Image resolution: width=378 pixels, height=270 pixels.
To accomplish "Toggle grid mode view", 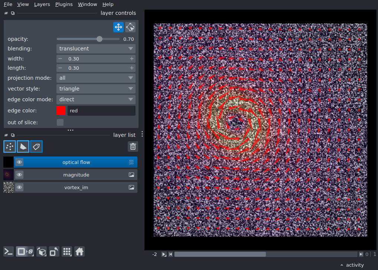I will pyautogui.click(x=67, y=252).
